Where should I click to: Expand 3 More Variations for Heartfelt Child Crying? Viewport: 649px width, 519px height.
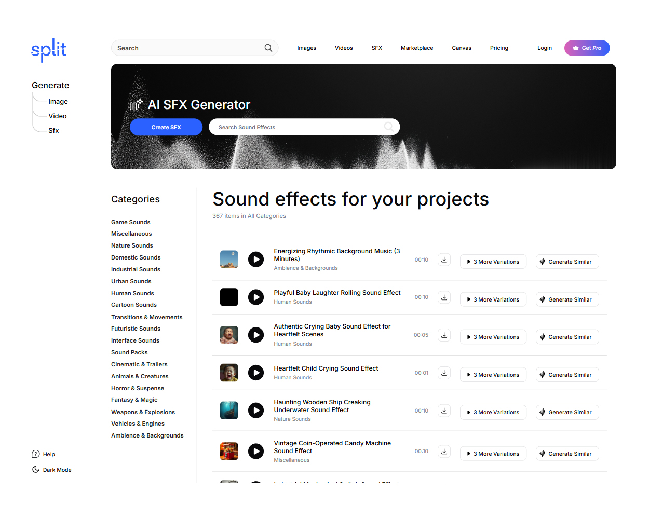493,375
